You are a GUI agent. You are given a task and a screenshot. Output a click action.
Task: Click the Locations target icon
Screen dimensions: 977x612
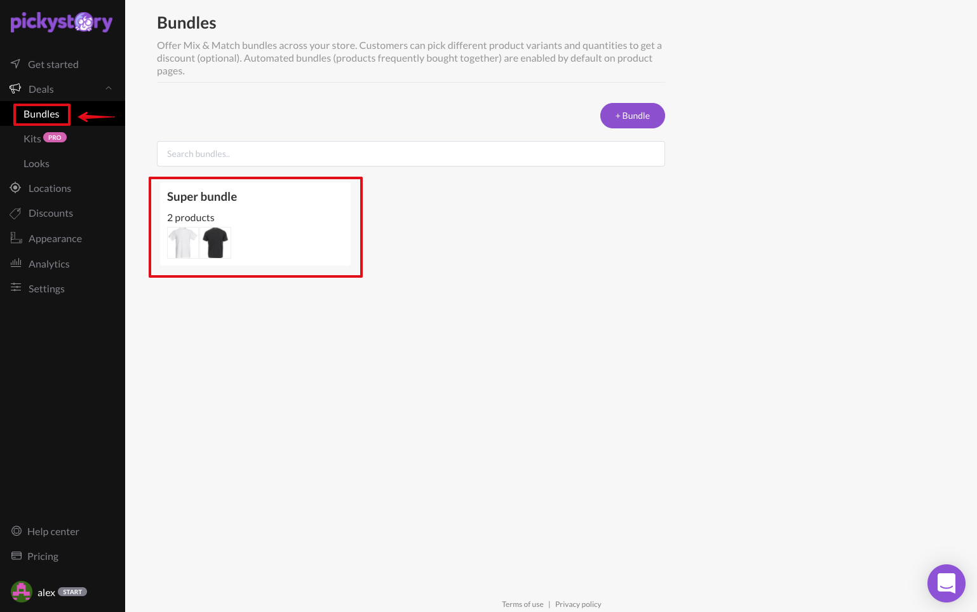coord(16,187)
